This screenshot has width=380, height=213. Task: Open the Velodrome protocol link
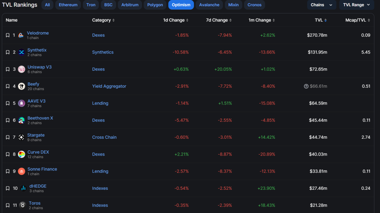[38, 33]
